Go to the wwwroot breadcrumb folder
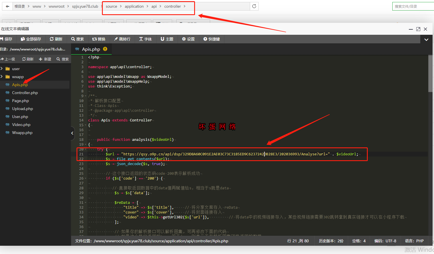This screenshot has height=254, width=434. [57, 6]
